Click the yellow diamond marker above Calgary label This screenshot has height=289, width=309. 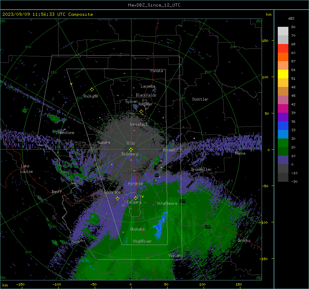pos(136,198)
